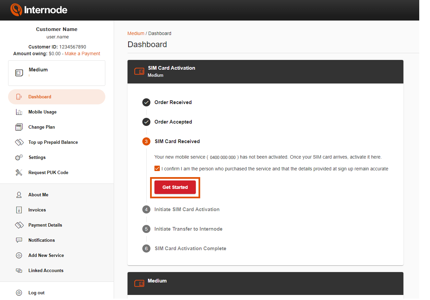Open Mobile Usage page

[x=42, y=112]
